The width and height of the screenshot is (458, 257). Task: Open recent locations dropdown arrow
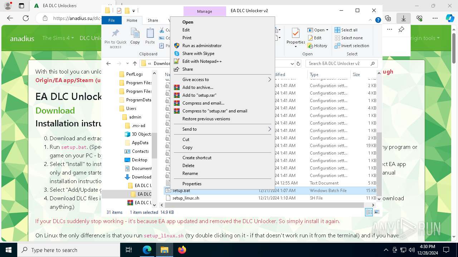pos(127,64)
